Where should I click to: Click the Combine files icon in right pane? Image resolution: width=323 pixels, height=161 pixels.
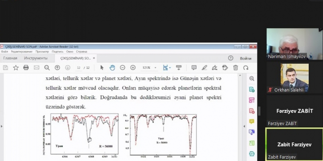point(252,132)
